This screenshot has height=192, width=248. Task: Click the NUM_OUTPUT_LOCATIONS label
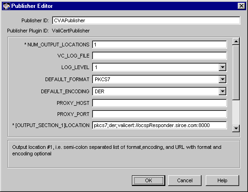tap(57, 45)
